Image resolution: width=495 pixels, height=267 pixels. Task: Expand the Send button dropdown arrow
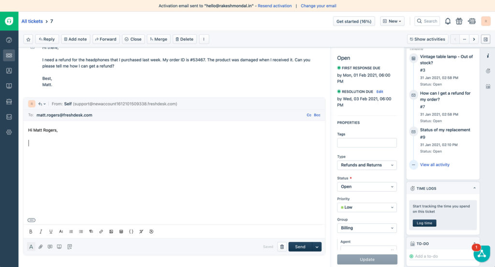(x=317, y=247)
